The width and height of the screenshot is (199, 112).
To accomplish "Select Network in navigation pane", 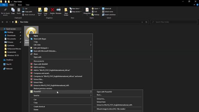I will tap(9, 69).
